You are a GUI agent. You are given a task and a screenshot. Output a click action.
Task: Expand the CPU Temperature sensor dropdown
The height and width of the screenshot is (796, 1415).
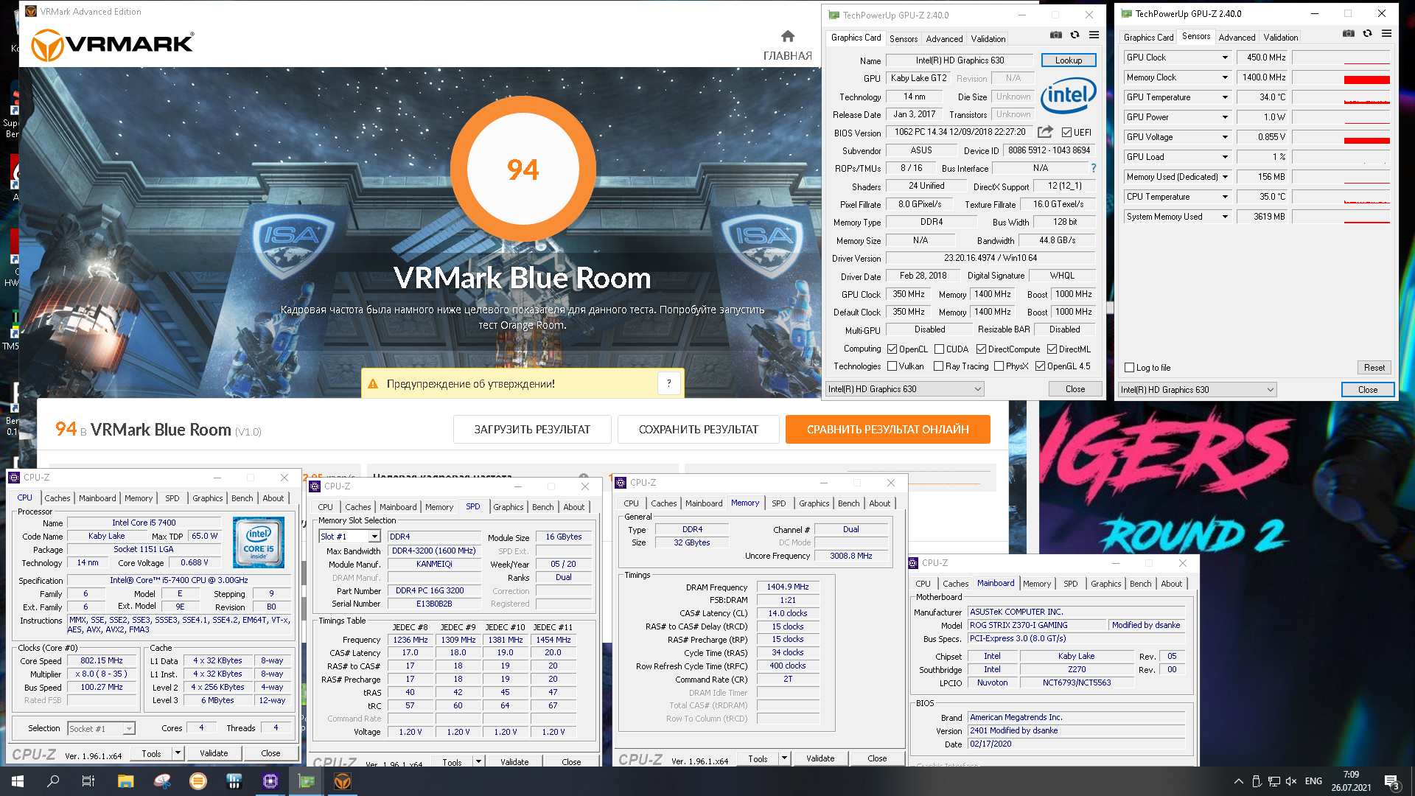pos(1225,197)
